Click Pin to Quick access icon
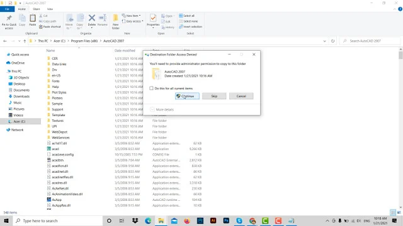The height and width of the screenshot is (226, 403). click(x=9, y=18)
